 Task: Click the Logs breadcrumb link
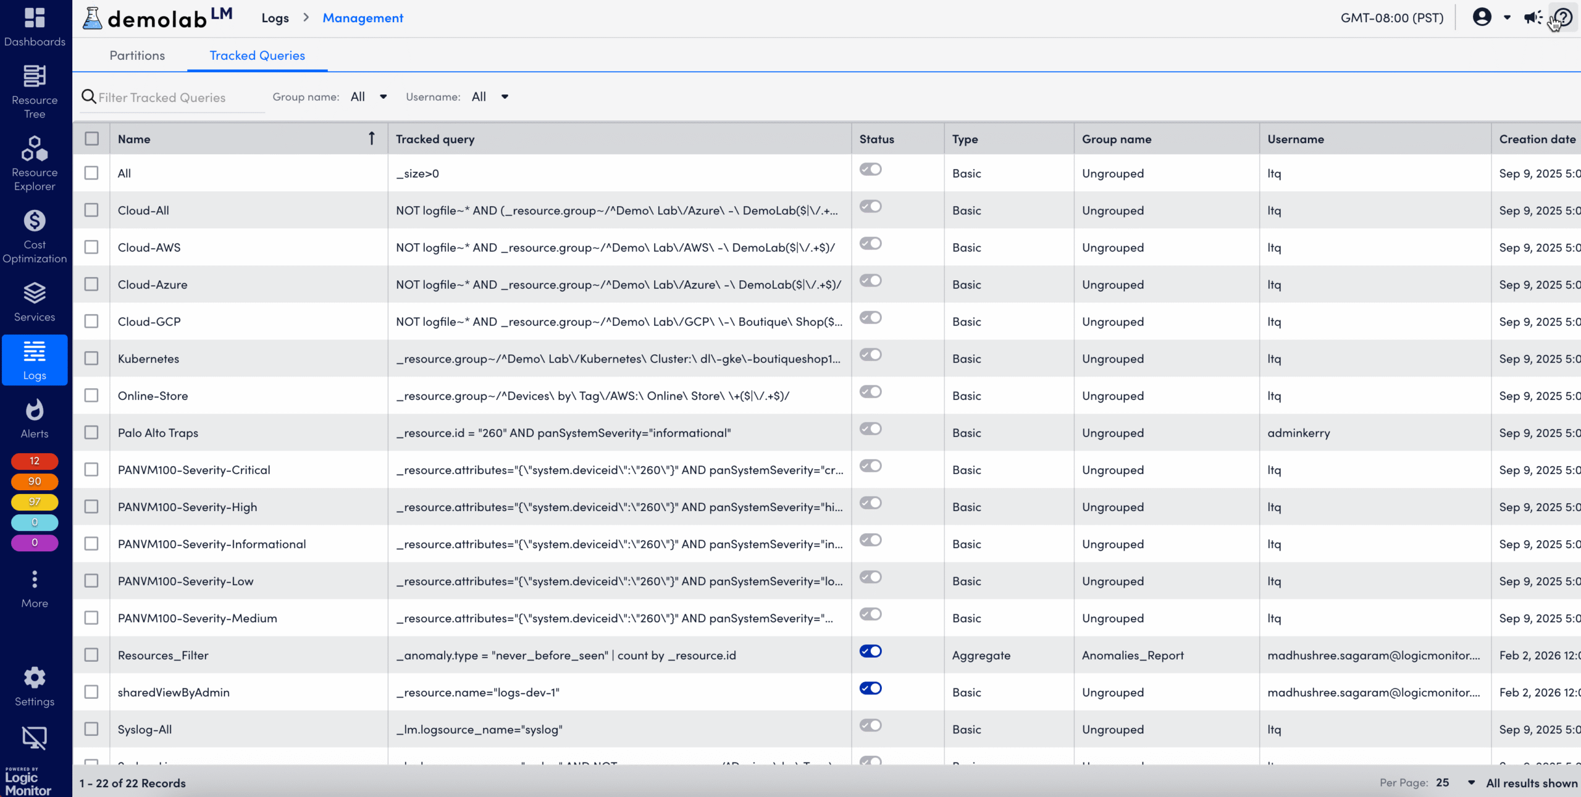pos(275,18)
